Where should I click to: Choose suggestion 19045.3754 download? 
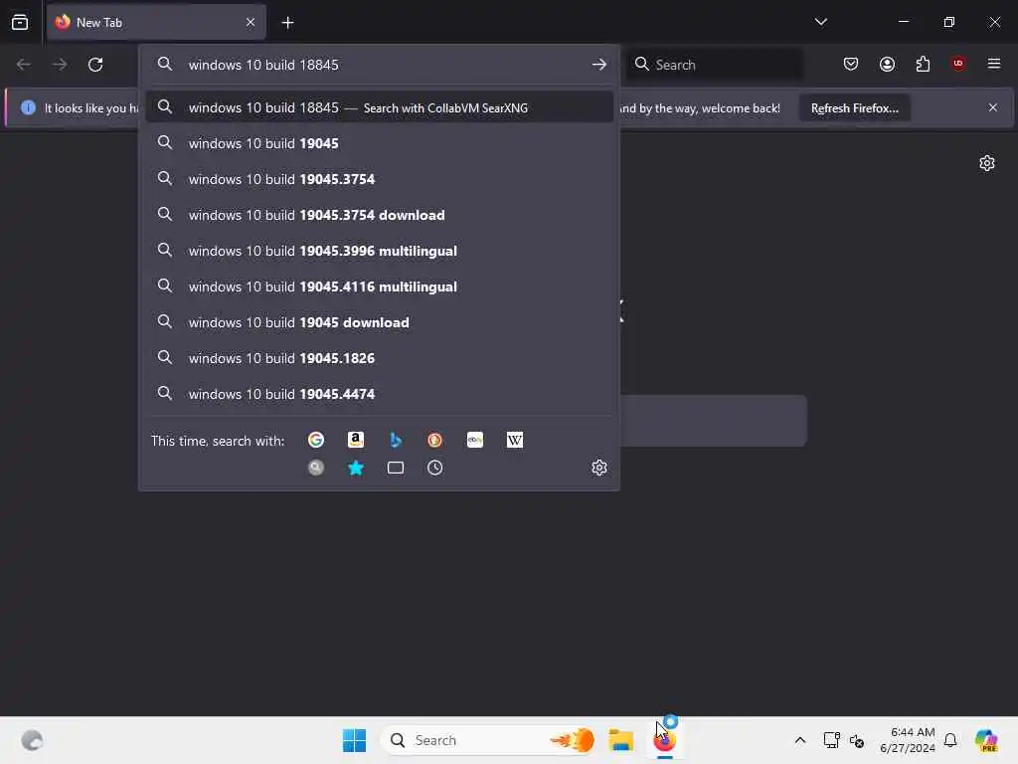coord(379,215)
